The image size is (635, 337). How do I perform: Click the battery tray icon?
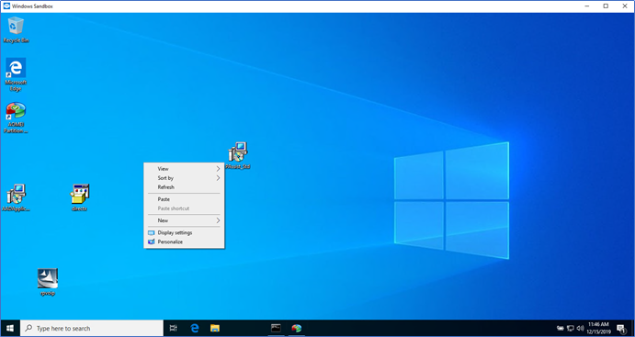coord(561,328)
